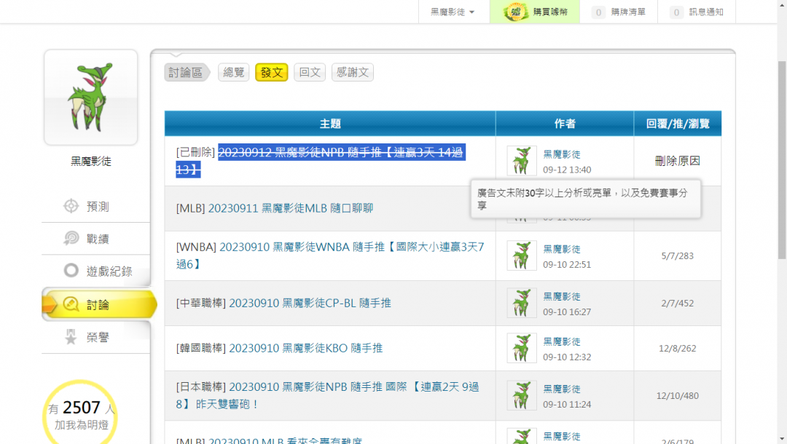
Task: Switch to the 感謝文 tab
Action: [x=353, y=72]
